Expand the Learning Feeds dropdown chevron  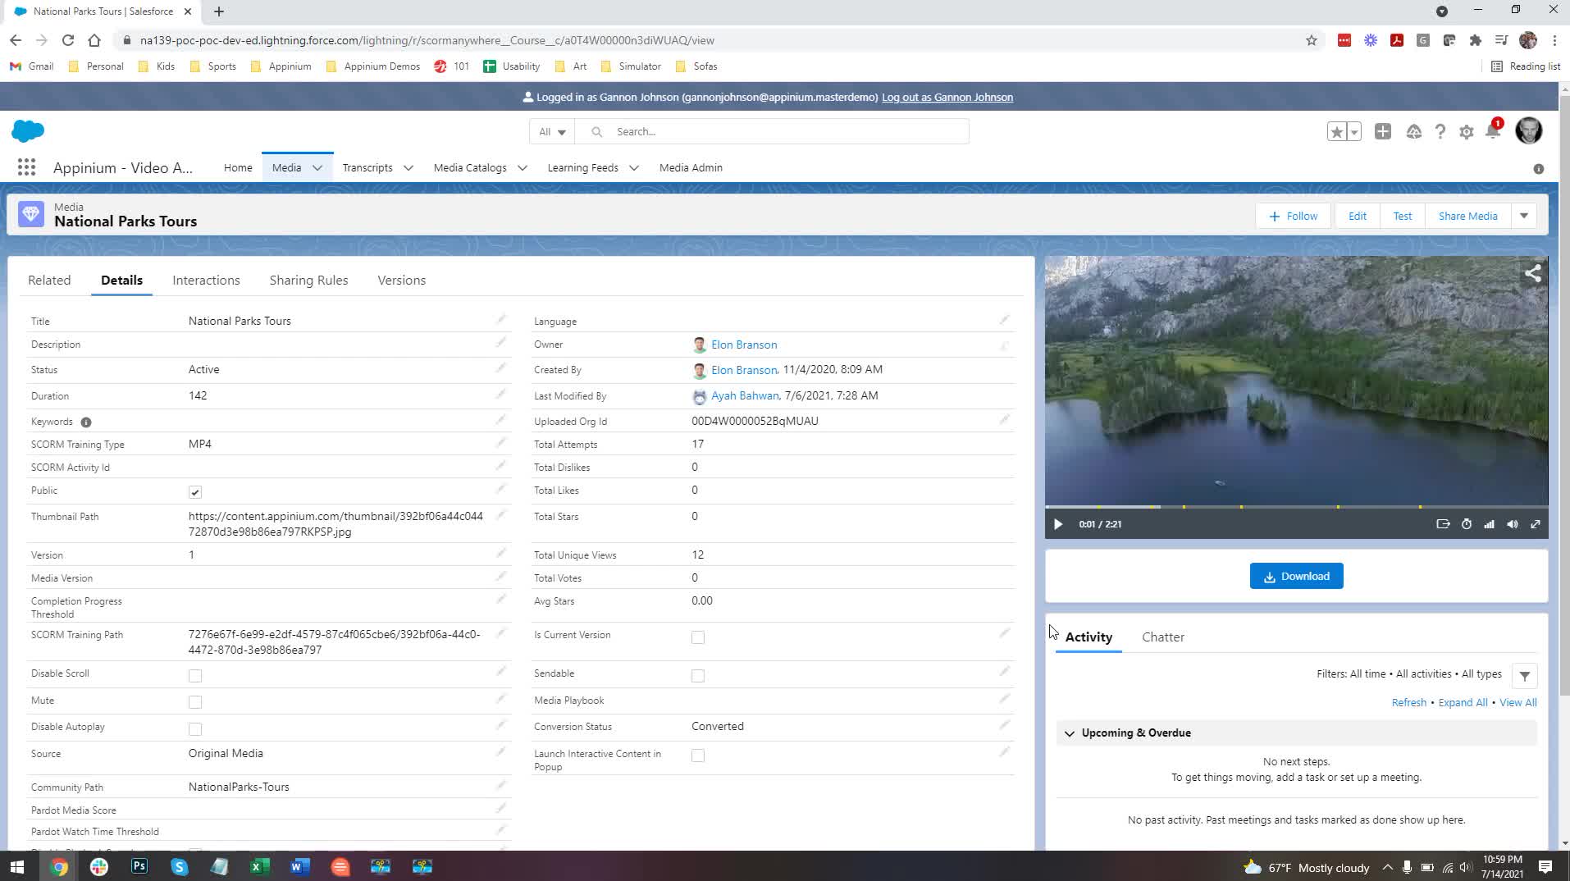tap(634, 168)
